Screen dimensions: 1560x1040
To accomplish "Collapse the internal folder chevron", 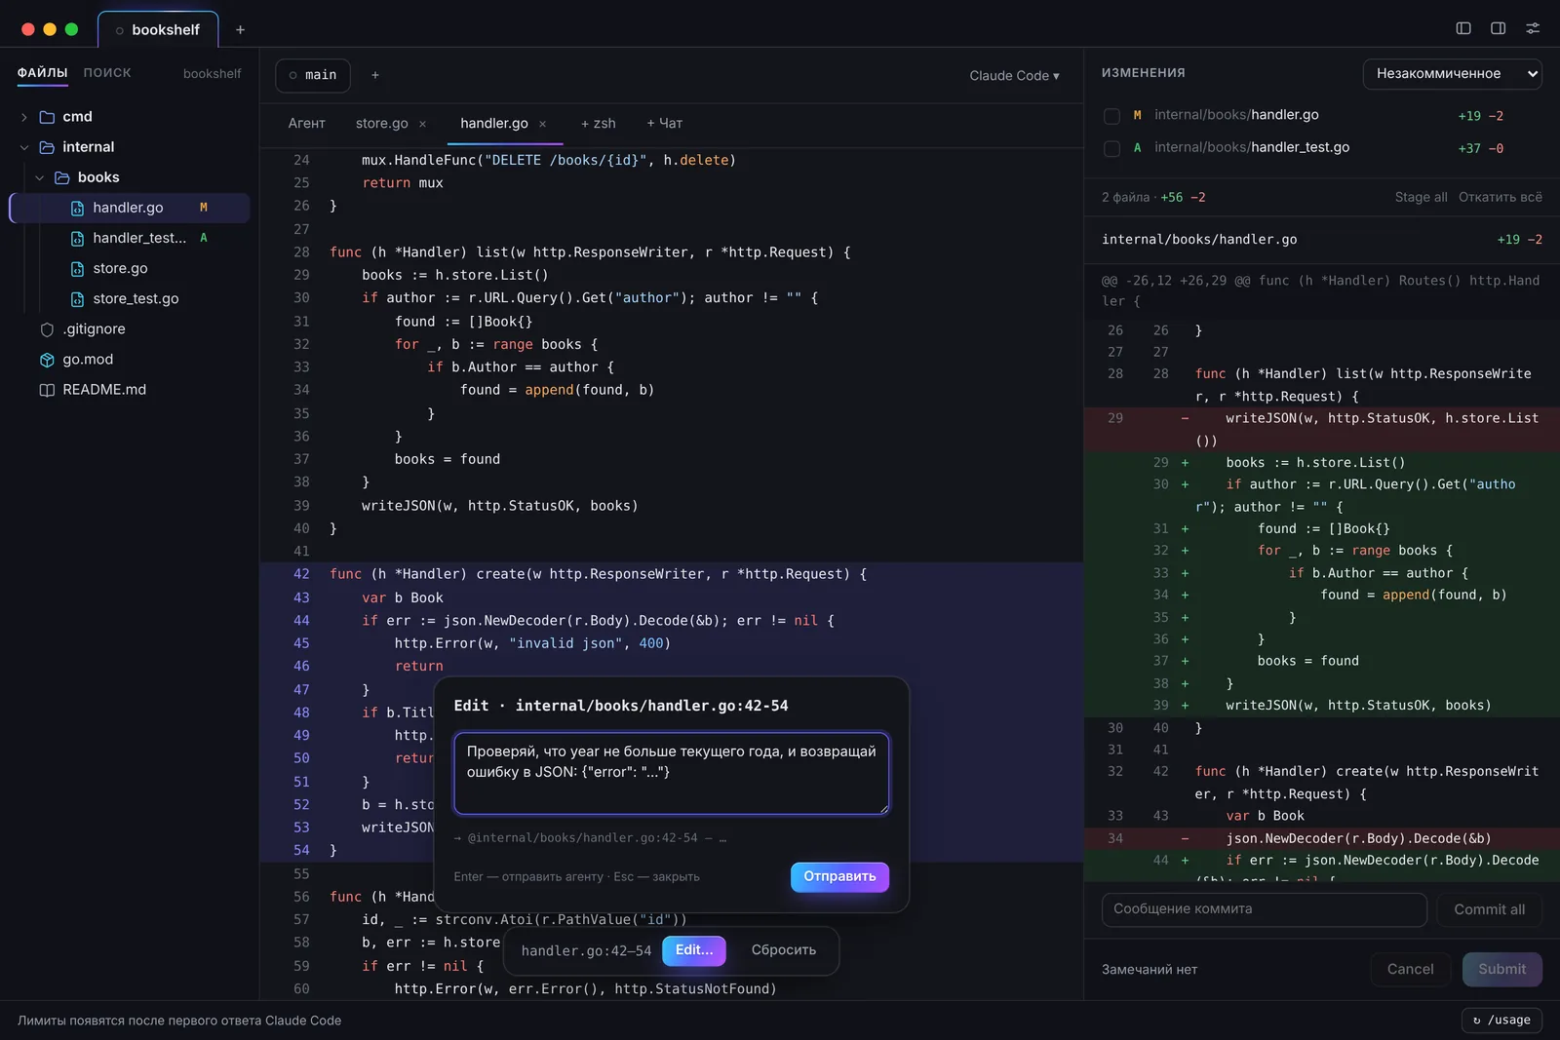I will 24,147.
